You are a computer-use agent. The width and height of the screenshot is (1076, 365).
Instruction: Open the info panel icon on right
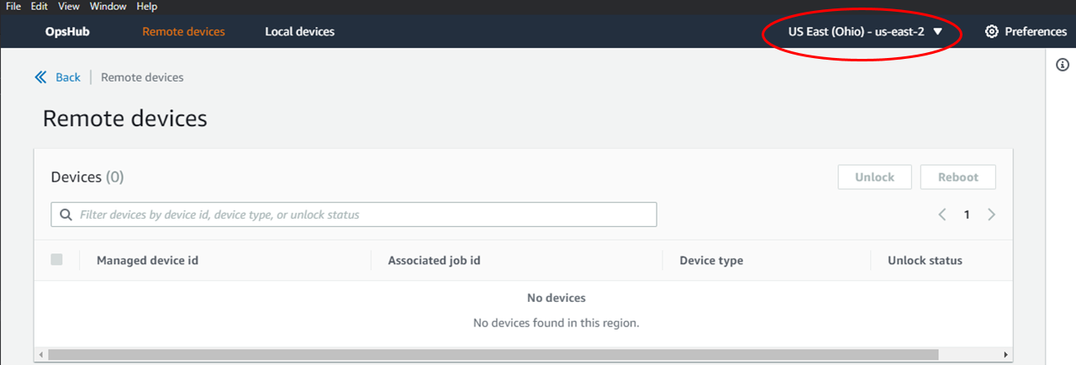(x=1063, y=66)
